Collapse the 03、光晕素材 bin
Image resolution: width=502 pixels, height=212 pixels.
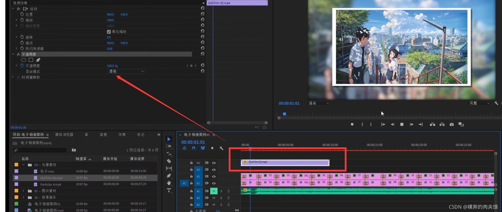point(23,165)
